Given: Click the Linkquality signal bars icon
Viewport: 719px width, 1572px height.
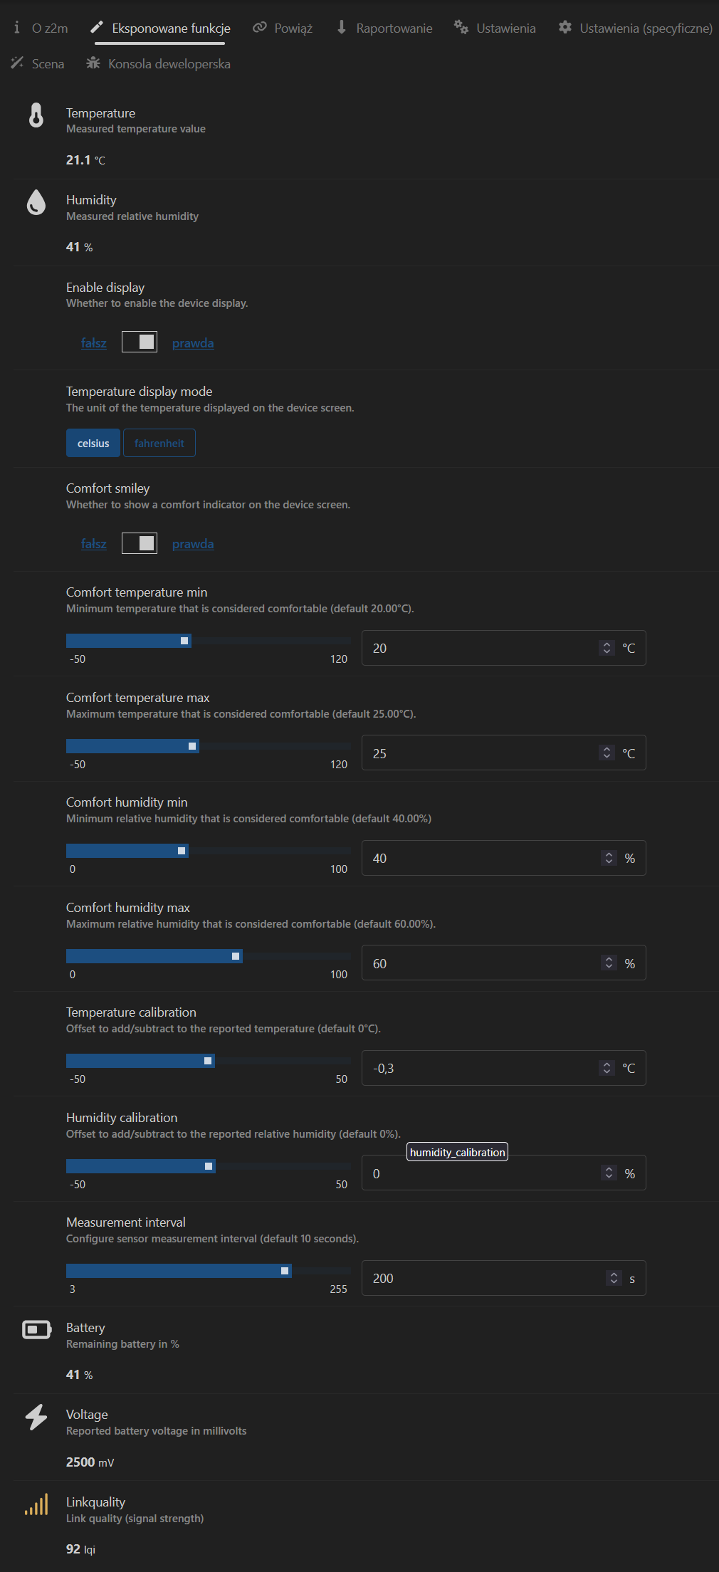Looking at the screenshot, I should pos(36,1504).
